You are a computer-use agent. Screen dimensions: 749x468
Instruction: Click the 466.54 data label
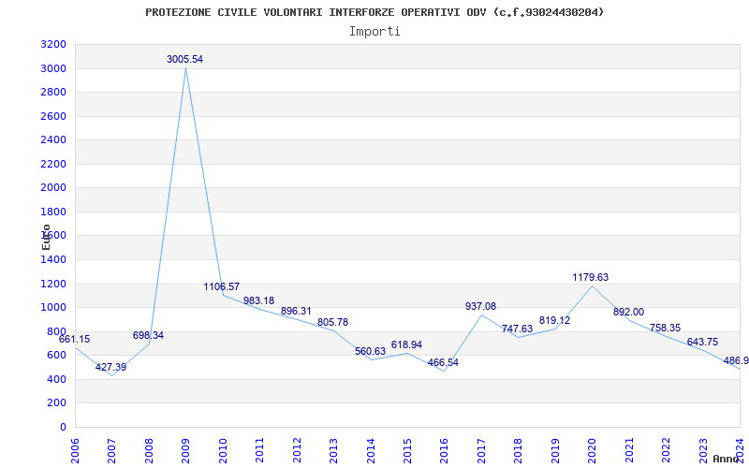(443, 362)
